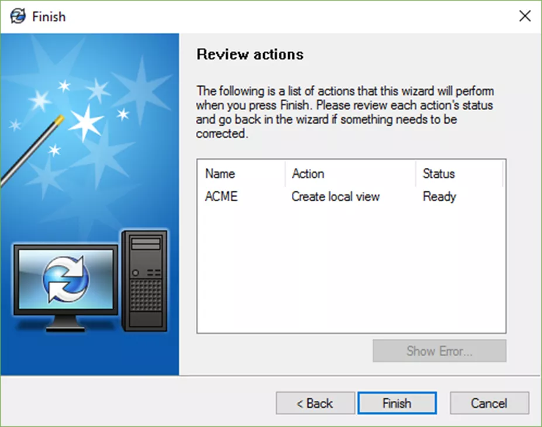Click the app icon in the title bar
Image resolution: width=542 pixels, height=427 pixels.
click(x=18, y=16)
